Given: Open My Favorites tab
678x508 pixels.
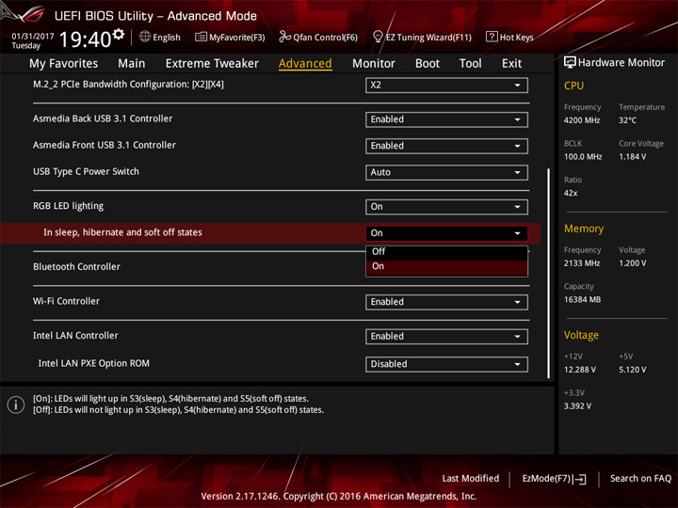Looking at the screenshot, I should (x=64, y=64).
